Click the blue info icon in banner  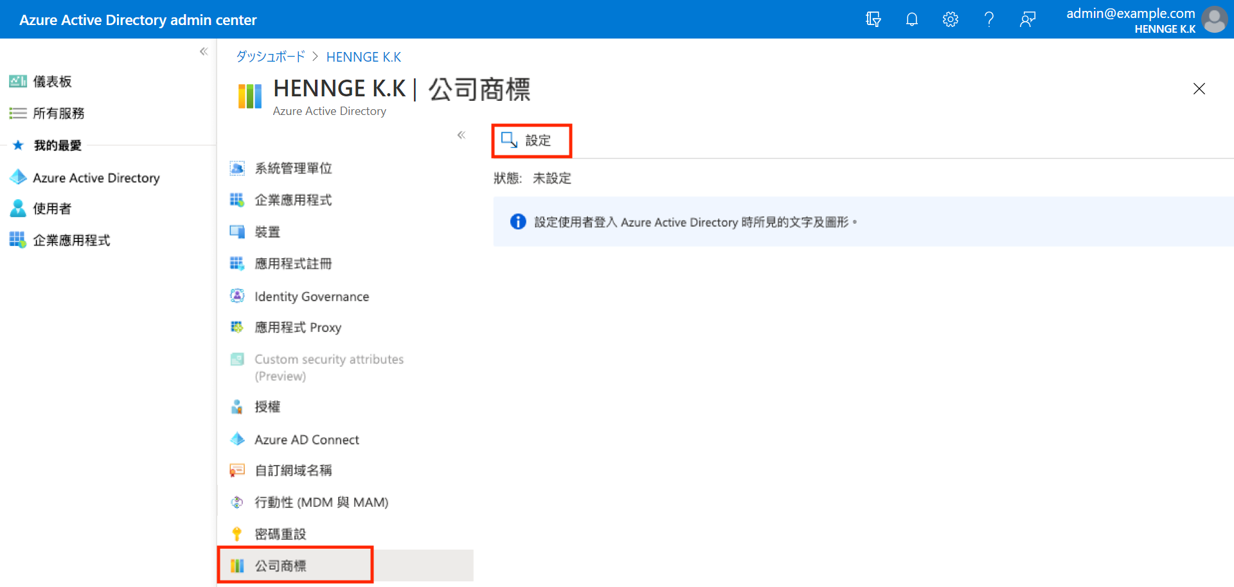[x=518, y=222]
